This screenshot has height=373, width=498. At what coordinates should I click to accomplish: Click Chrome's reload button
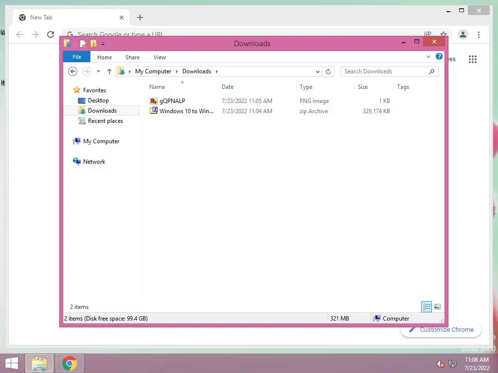tap(51, 34)
